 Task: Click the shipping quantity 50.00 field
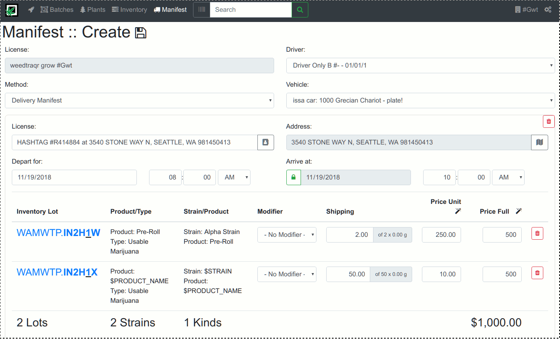(x=348, y=274)
